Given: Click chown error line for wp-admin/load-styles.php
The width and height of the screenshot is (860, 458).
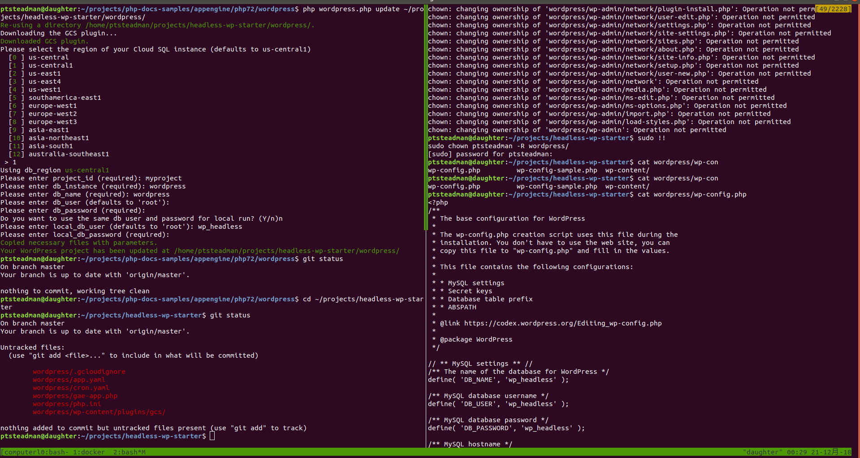Looking at the screenshot, I should click(x=609, y=122).
